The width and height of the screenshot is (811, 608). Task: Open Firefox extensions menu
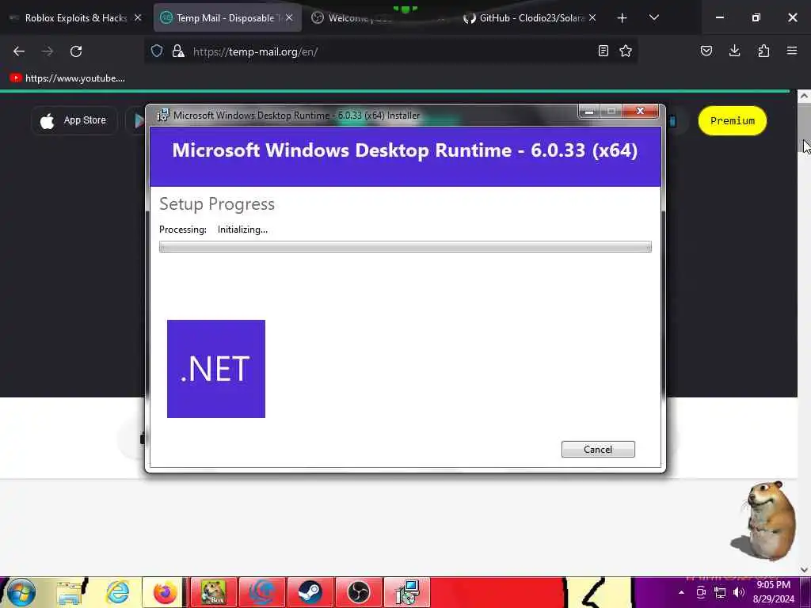click(763, 51)
